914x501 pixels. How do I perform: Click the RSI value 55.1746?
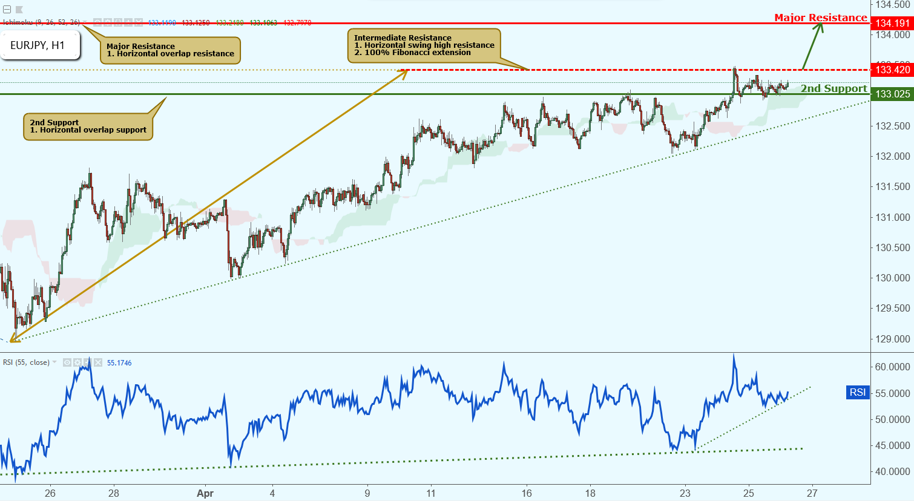click(119, 363)
